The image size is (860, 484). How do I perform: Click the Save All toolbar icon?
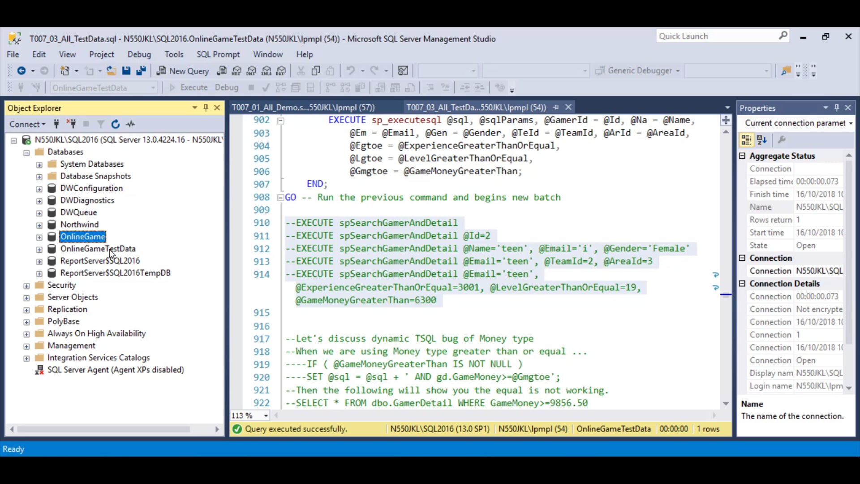tap(141, 71)
